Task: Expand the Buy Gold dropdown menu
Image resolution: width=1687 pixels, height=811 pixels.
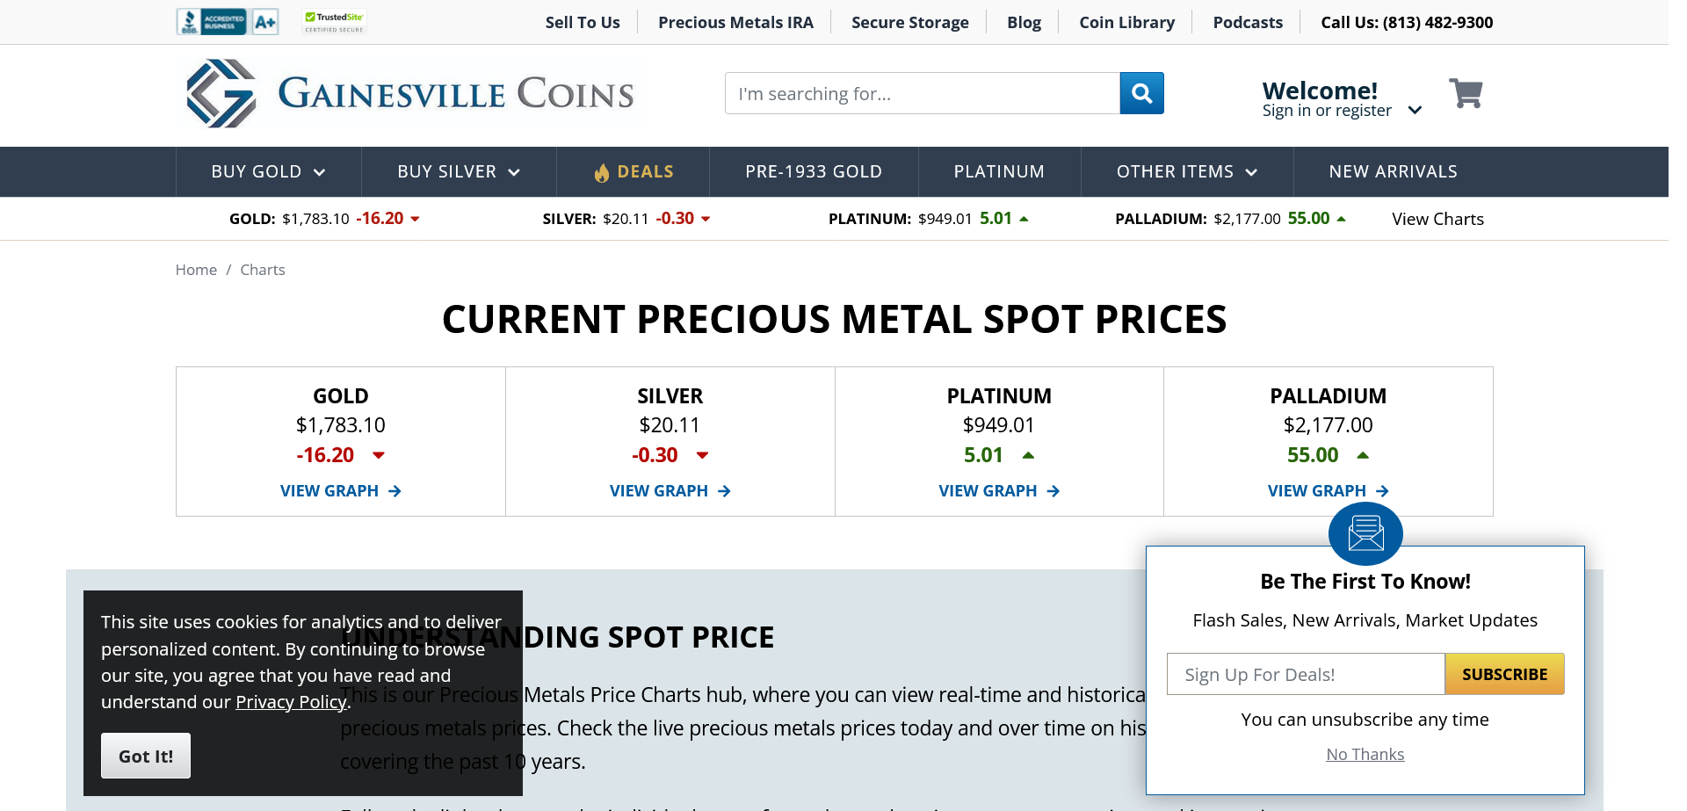Action: pos(268,172)
